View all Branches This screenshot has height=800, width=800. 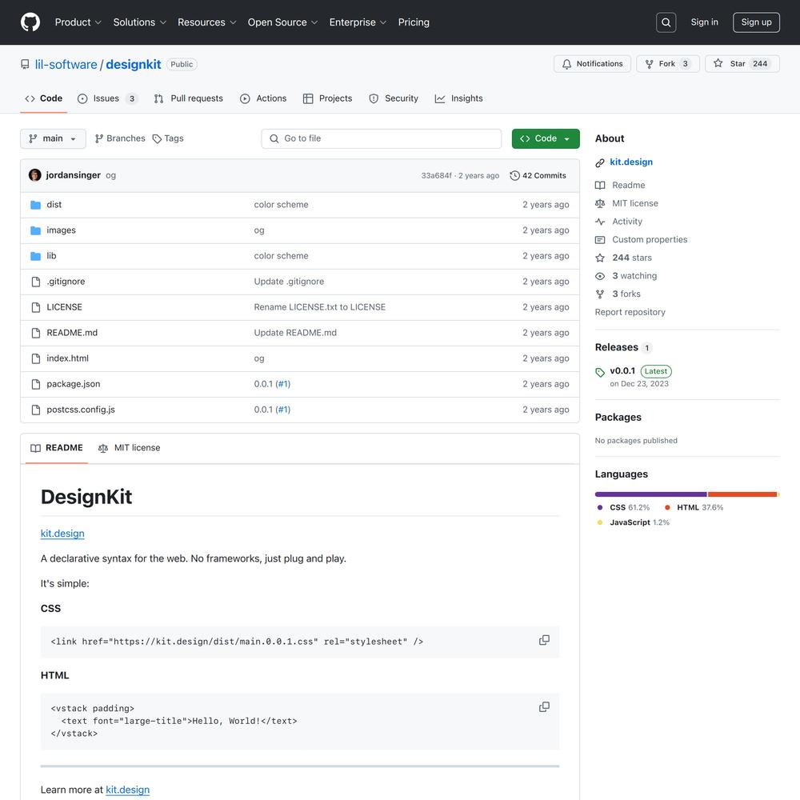tap(120, 138)
